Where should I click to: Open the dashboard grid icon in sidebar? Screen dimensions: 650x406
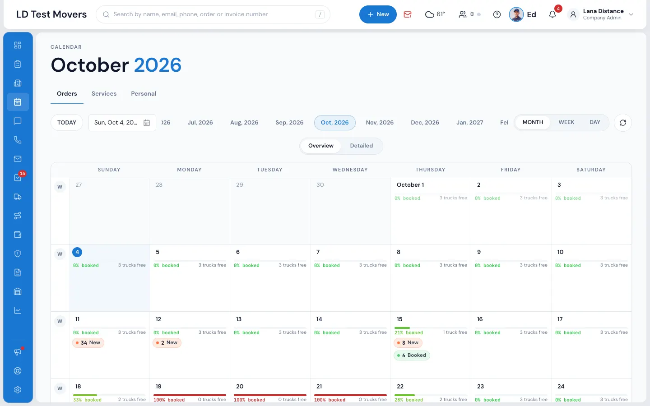click(x=18, y=45)
